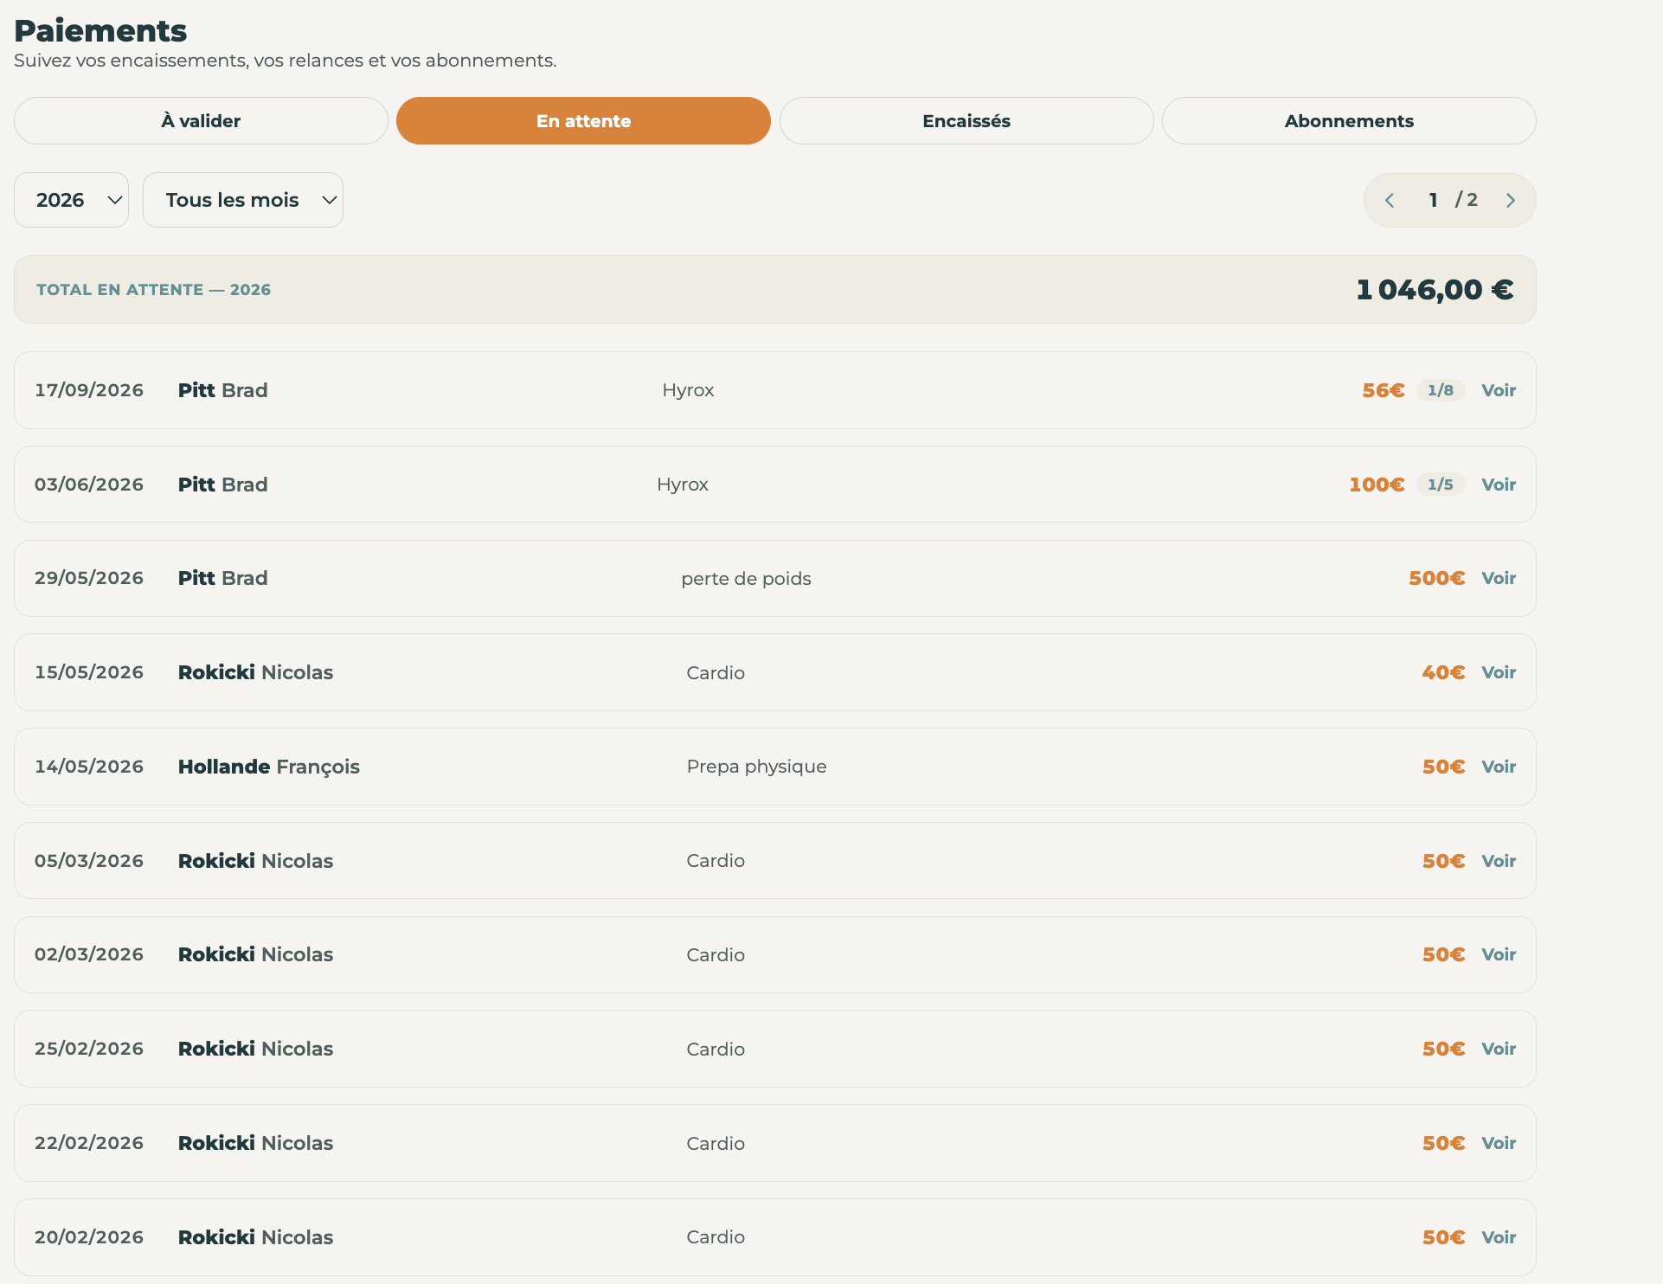This screenshot has width=1663, height=1284.
Task: Select the 'En attente' tab
Action: 583,121
